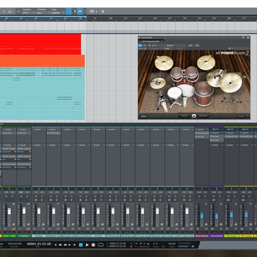The image size is (257, 257).
Task: Pin the Instruments plugin window
Action: click(243, 38)
